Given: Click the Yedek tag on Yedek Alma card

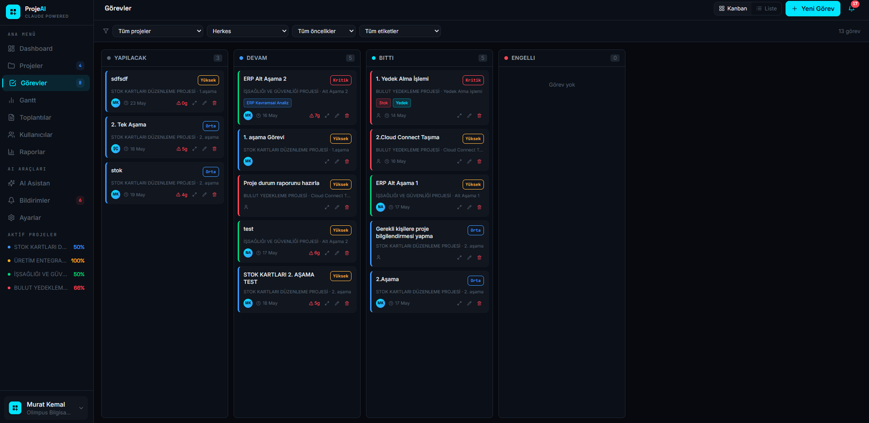Looking at the screenshot, I should point(402,103).
